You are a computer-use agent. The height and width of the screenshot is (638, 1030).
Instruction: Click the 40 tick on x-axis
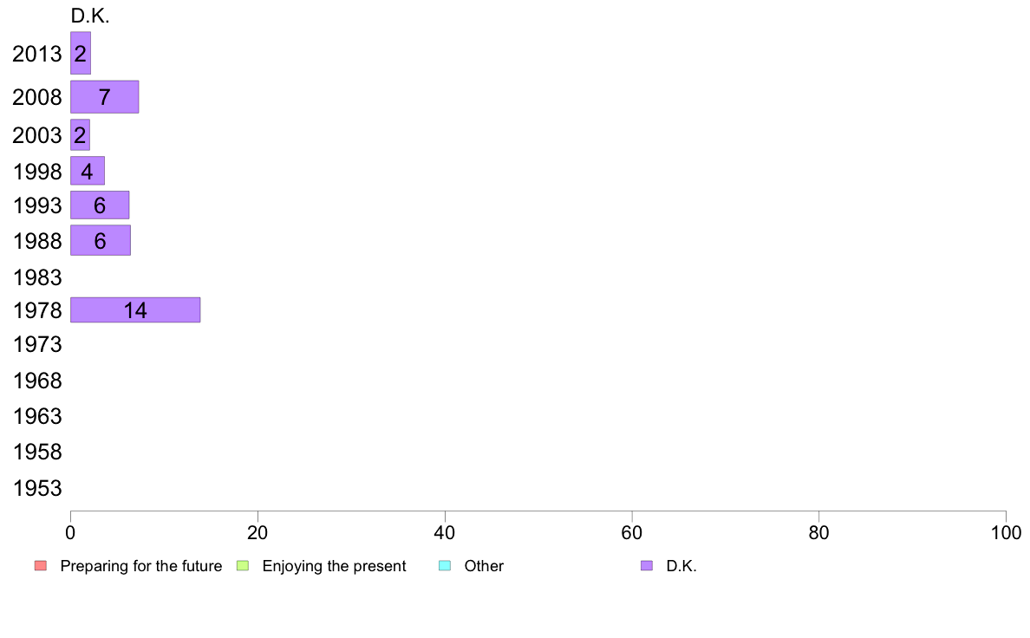445,533
